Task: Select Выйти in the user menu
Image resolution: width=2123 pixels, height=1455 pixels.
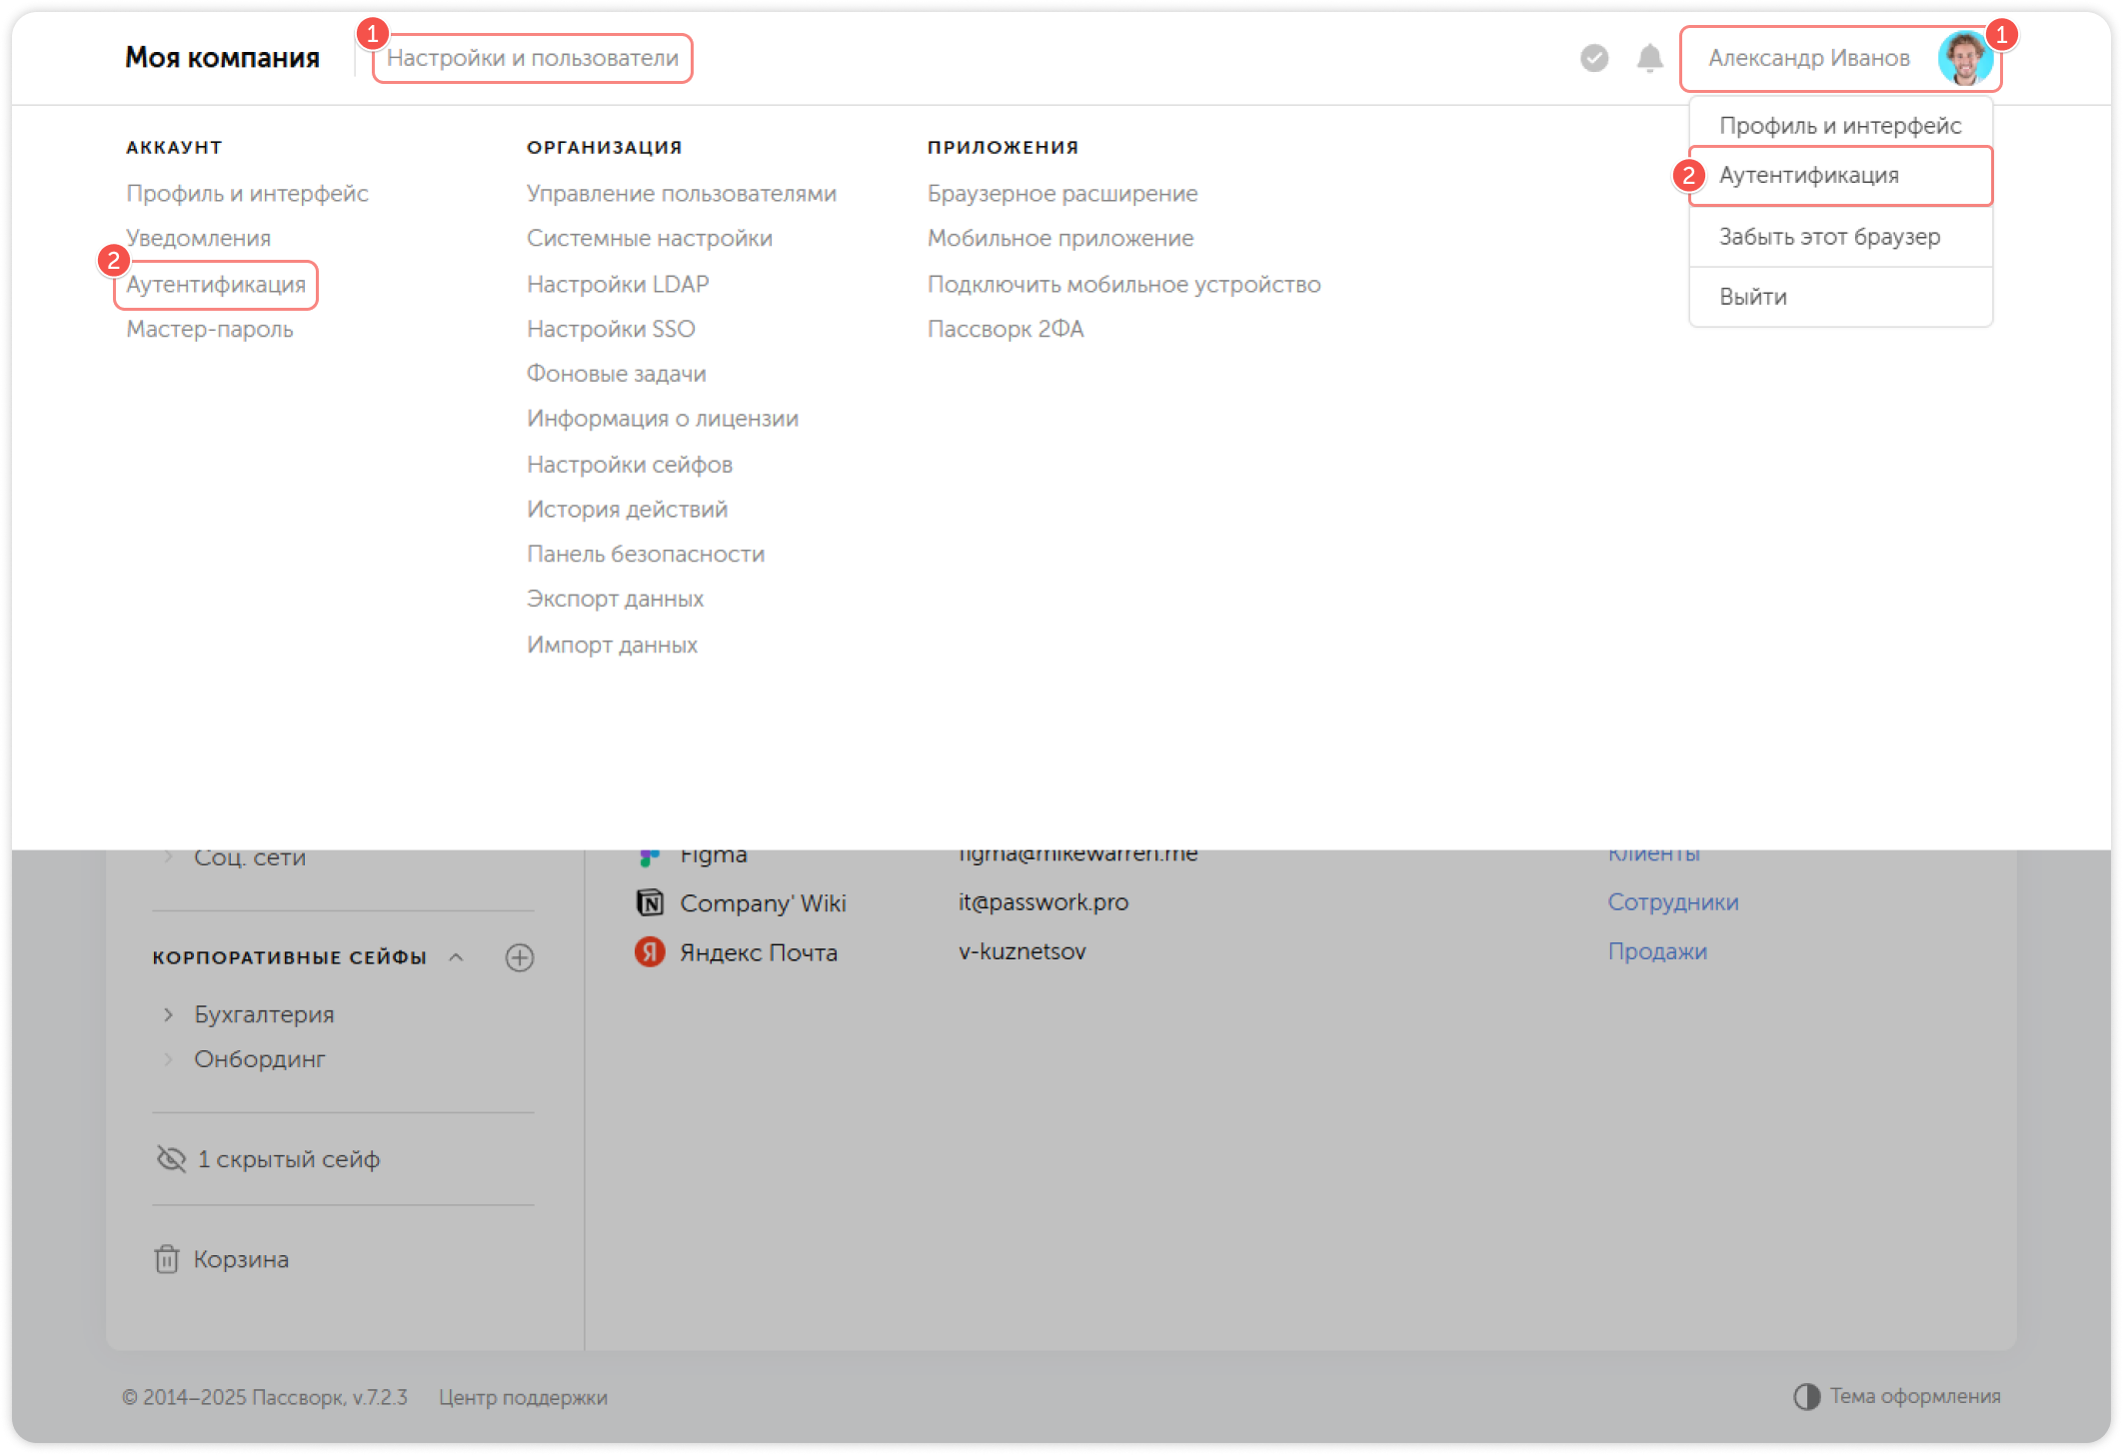Action: (x=1752, y=296)
